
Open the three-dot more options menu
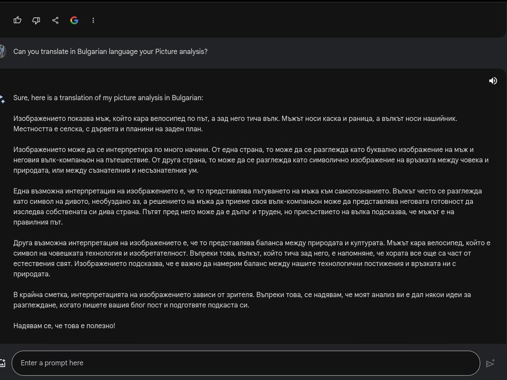point(93,20)
